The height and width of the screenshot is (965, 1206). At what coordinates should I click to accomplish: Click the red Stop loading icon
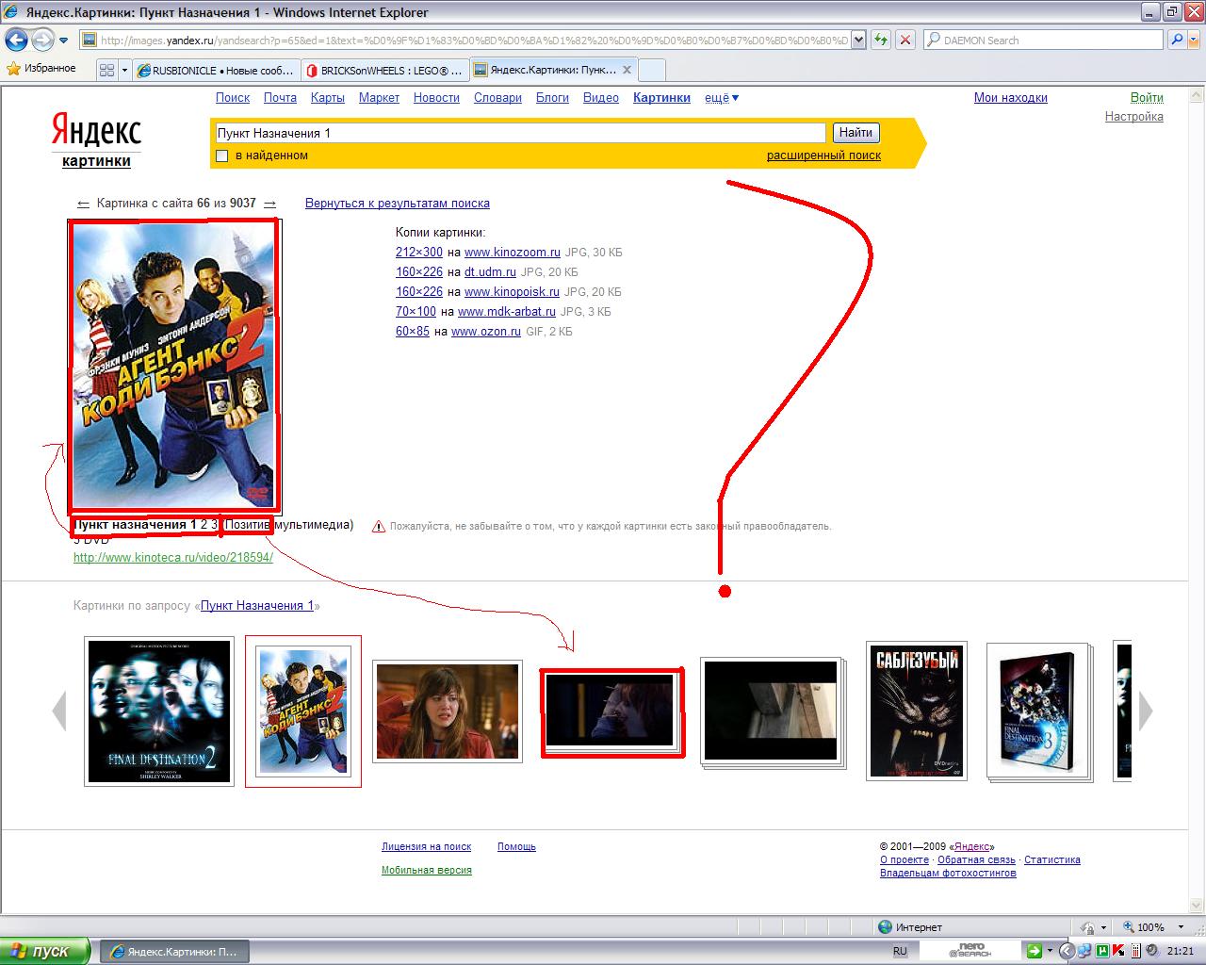click(x=904, y=40)
